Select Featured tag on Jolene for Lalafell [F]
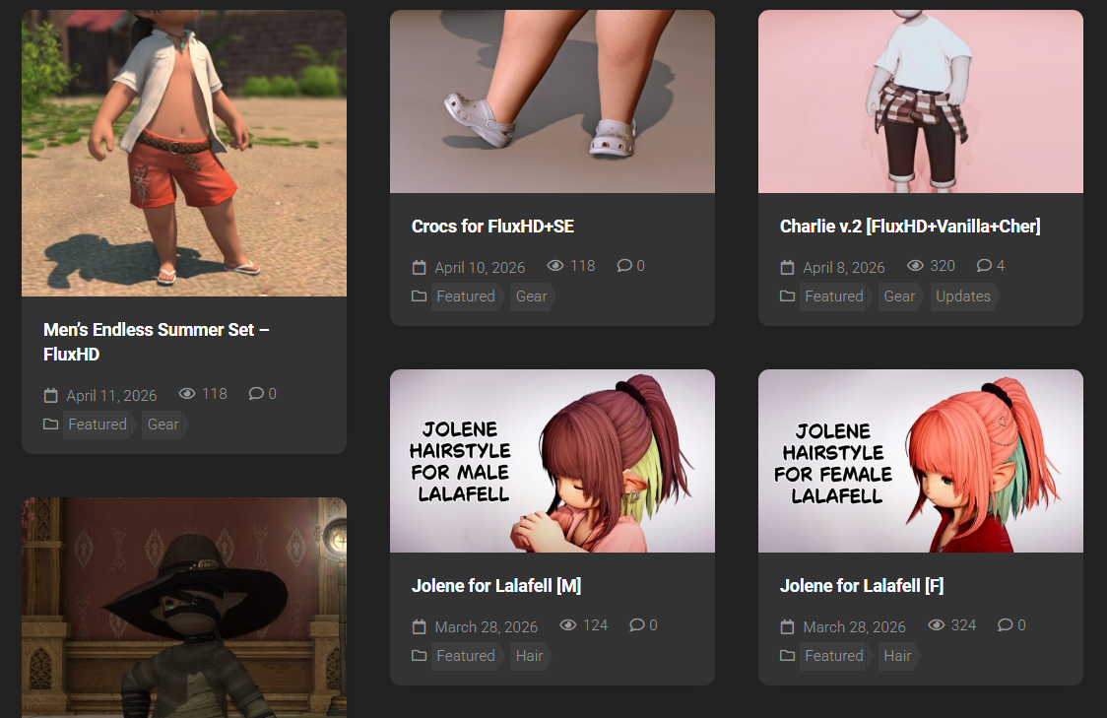The width and height of the screenshot is (1107, 718). point(834,656)
